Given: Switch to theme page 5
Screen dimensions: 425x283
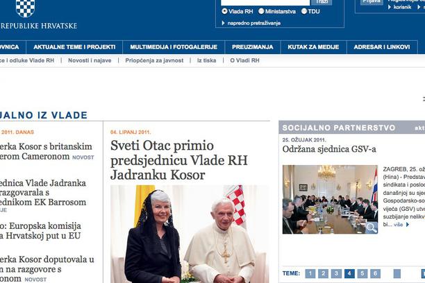Looking at the screenshot, I should pyautogui.click(x=362, y=273).
